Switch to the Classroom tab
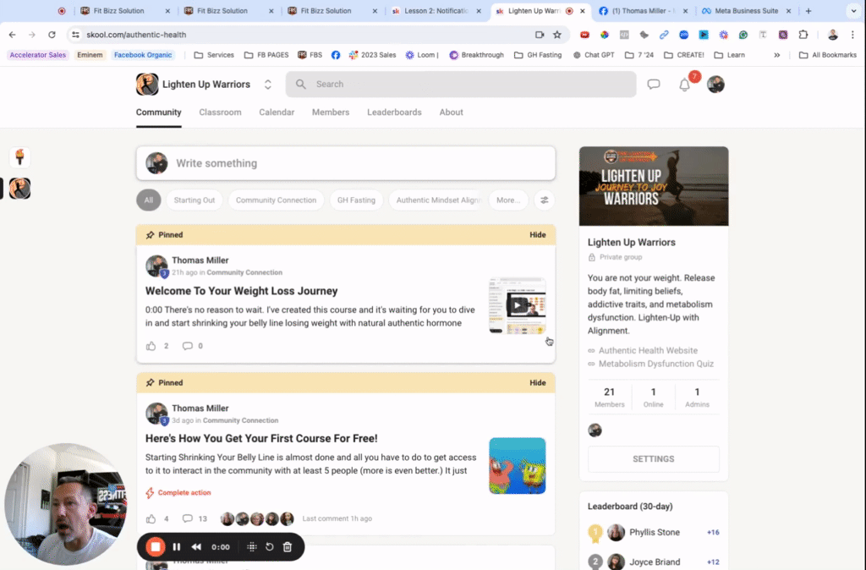Image resolution: width=866 pixels, height=570 pixels. 220,112
